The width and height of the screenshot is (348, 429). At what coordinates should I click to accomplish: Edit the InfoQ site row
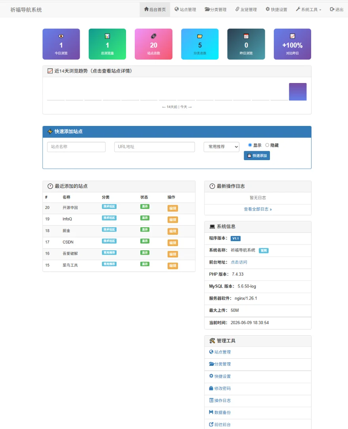tap(173, 220)
